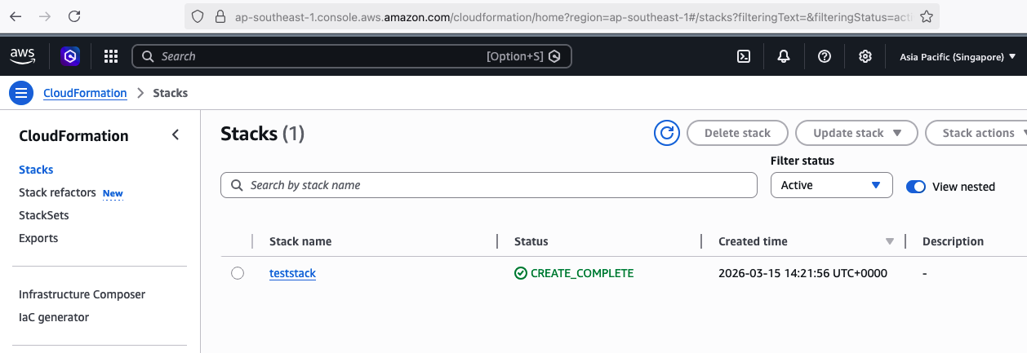Refresh the stacks list
Screen dimensions: 1027x353
tap(667, 133)
